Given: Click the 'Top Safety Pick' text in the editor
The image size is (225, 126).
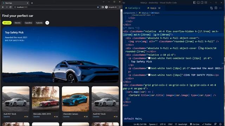Looking at the screenshot, I should coord(141,62).
